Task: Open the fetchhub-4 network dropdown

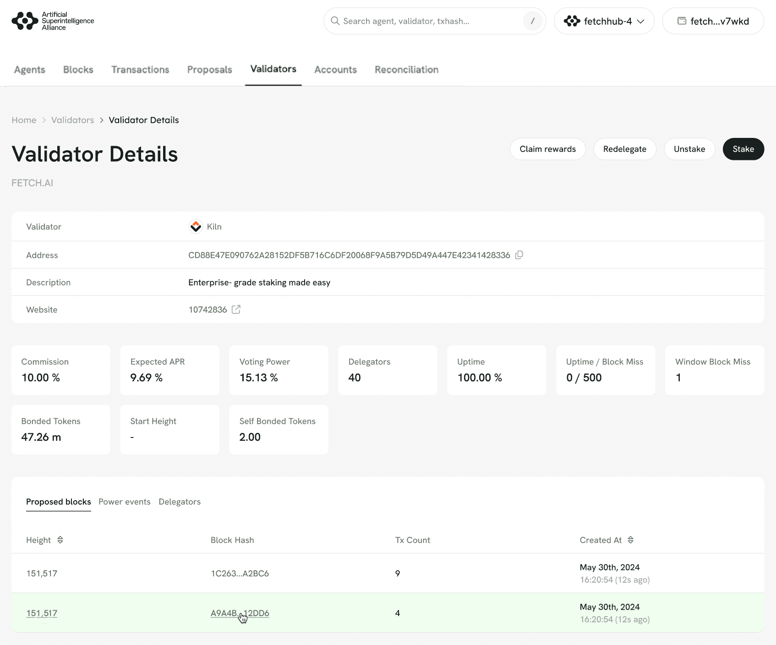Action: 604,21
